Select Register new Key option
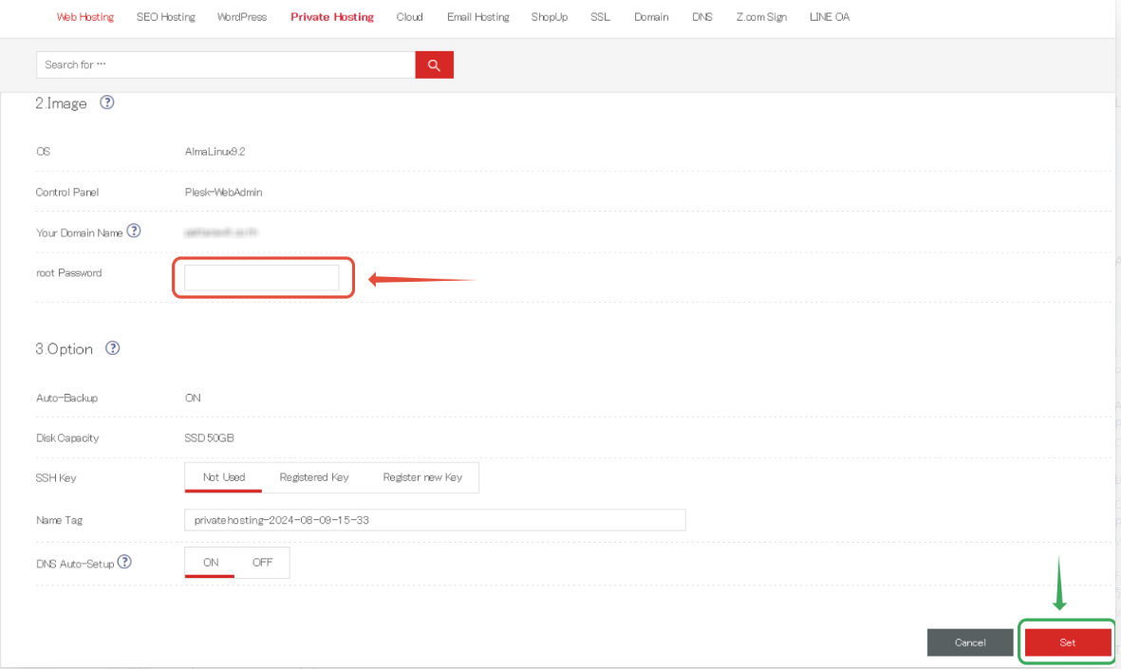The width and height of the screenshot is (1121, 669). pos(422,477)
